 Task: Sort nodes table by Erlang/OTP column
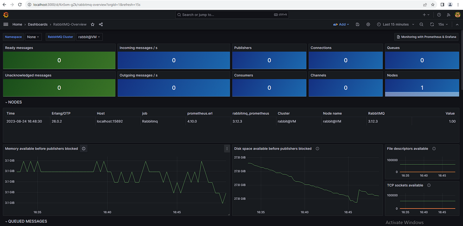coord(61,113)
